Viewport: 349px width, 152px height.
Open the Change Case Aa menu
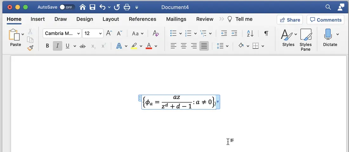click(138, 33)
